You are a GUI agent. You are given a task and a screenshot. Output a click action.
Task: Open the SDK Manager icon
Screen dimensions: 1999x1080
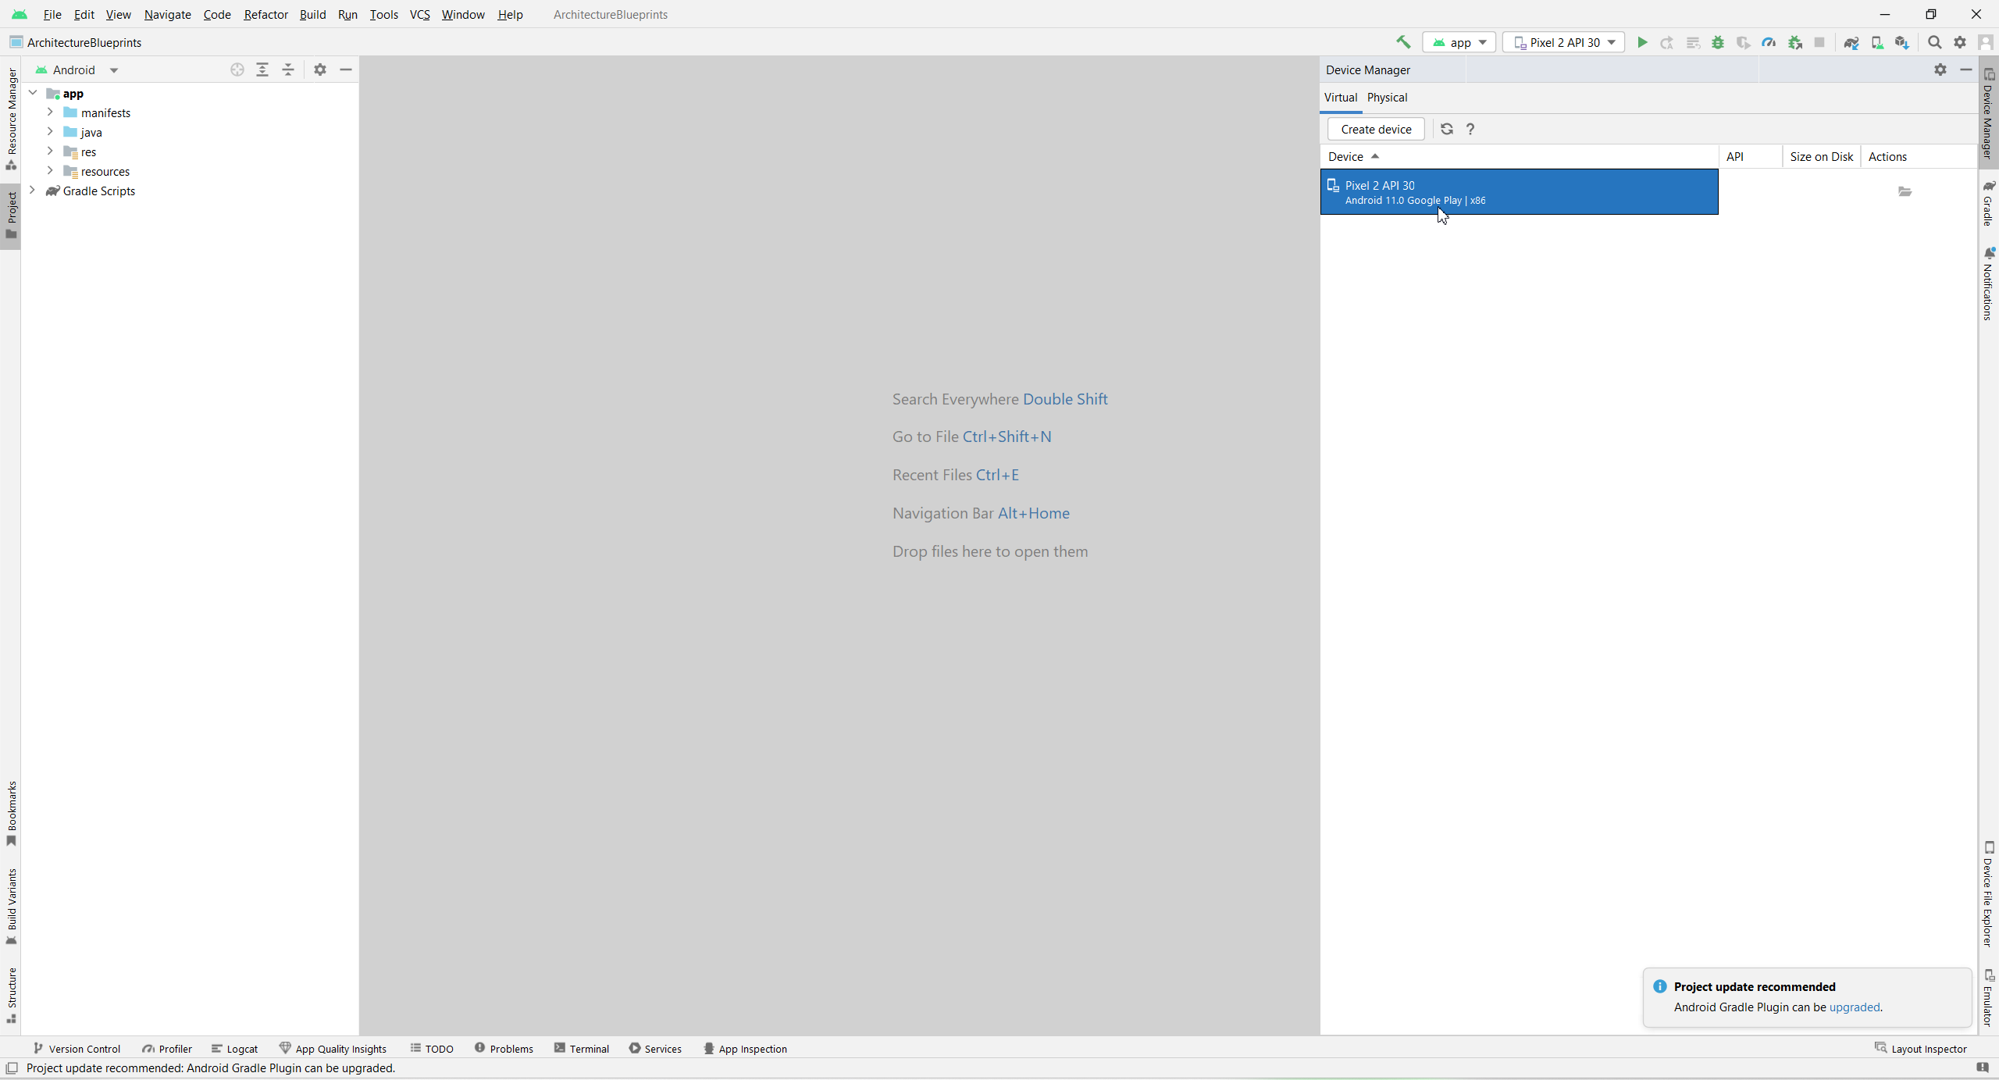(1902, 42)
